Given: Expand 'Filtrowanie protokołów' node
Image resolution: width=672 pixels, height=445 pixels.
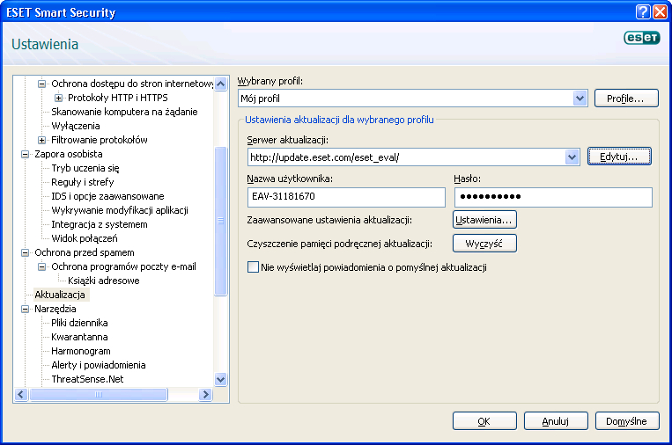Looking at the screenshot, I should pyautogui.click(x=41, y=140).
